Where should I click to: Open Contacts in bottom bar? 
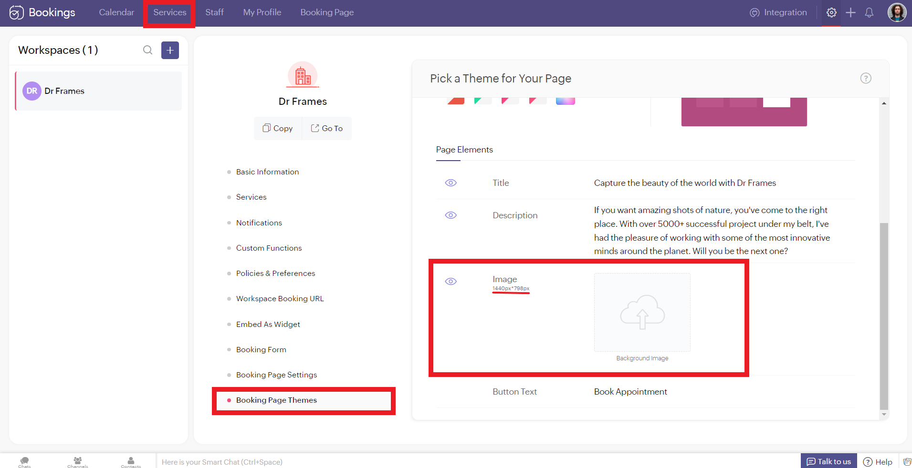point(131,462)
